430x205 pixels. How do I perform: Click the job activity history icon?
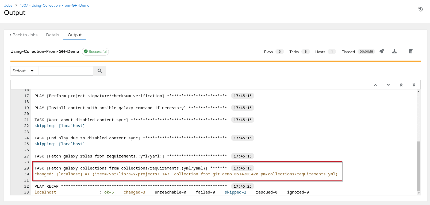pyautogui.click(x=420, y=9)
